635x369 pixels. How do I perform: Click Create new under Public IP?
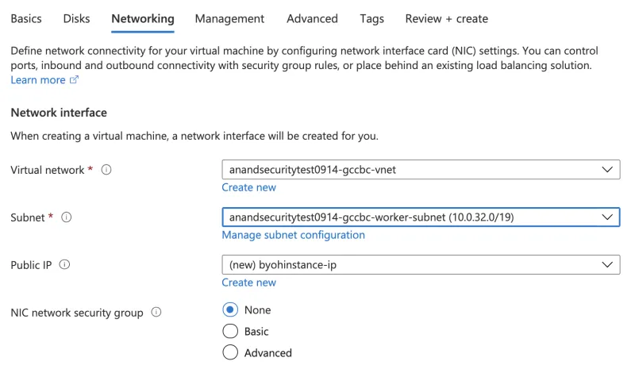248,283
